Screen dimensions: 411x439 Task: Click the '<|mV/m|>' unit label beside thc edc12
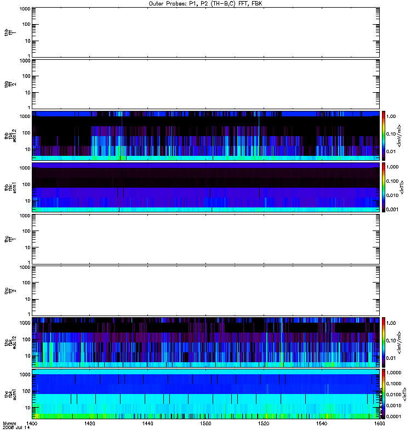tap(399, 342)
